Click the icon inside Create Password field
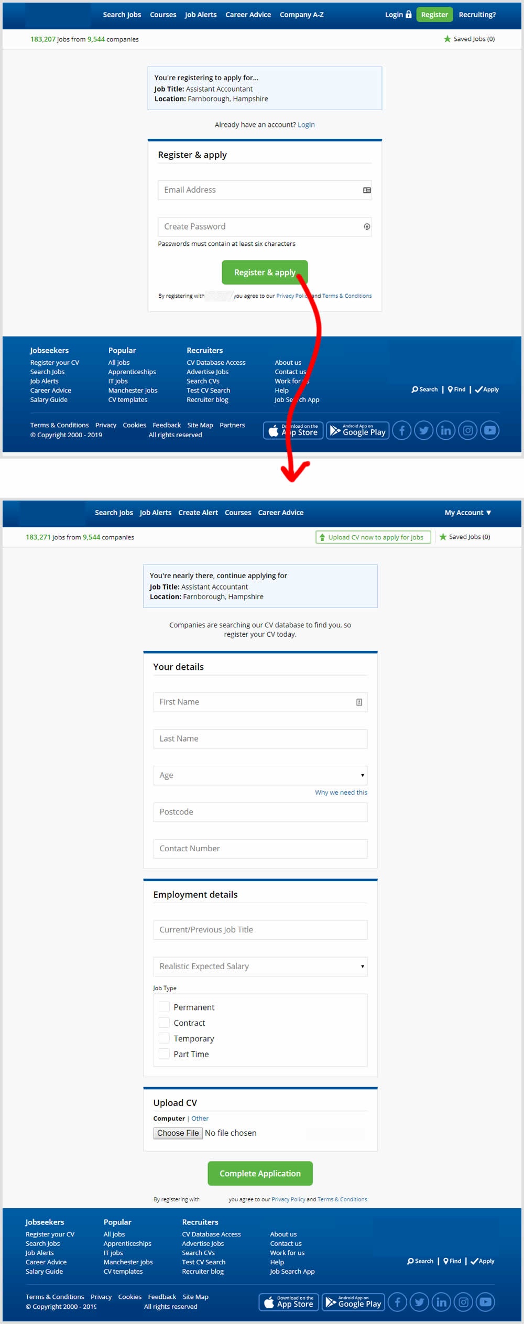This screenshot has height=1324, width=524. click(367, 227)
